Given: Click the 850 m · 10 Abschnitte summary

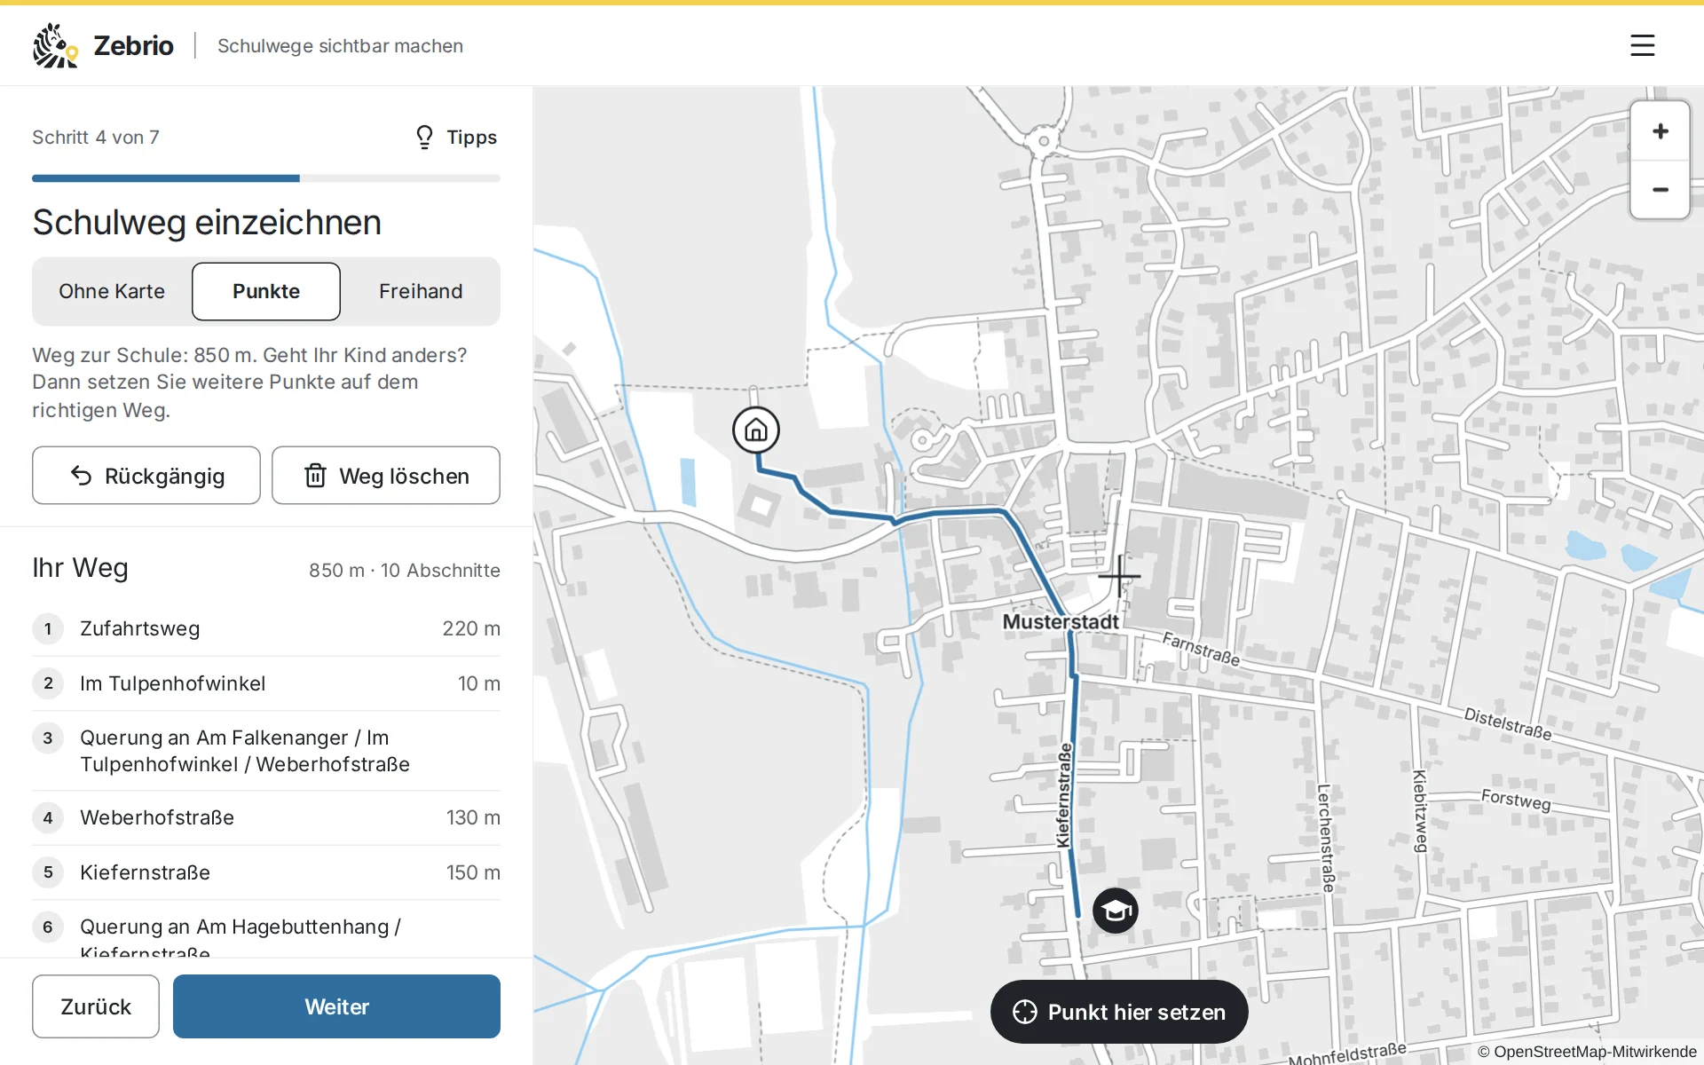Looking at the screenshot, I should [x=405, y=570].
